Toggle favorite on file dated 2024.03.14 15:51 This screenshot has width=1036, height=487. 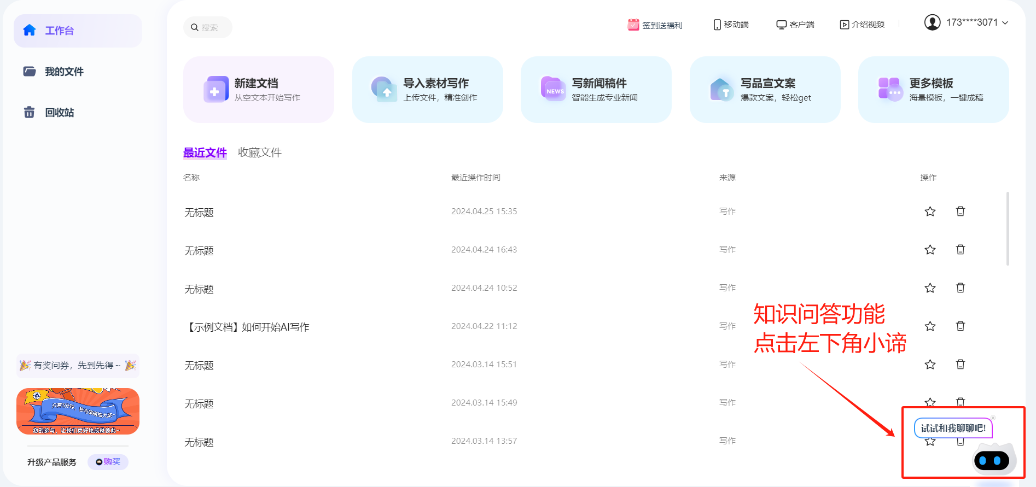point(930,365)
